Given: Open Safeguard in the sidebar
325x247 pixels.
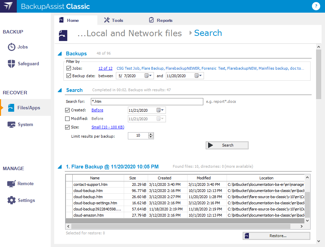Looking at the screenshot, I should pos(23,64).
